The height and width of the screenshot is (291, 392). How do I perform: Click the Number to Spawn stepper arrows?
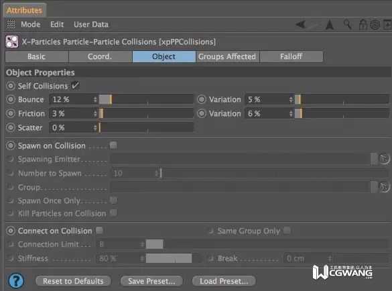click(157, 173)
